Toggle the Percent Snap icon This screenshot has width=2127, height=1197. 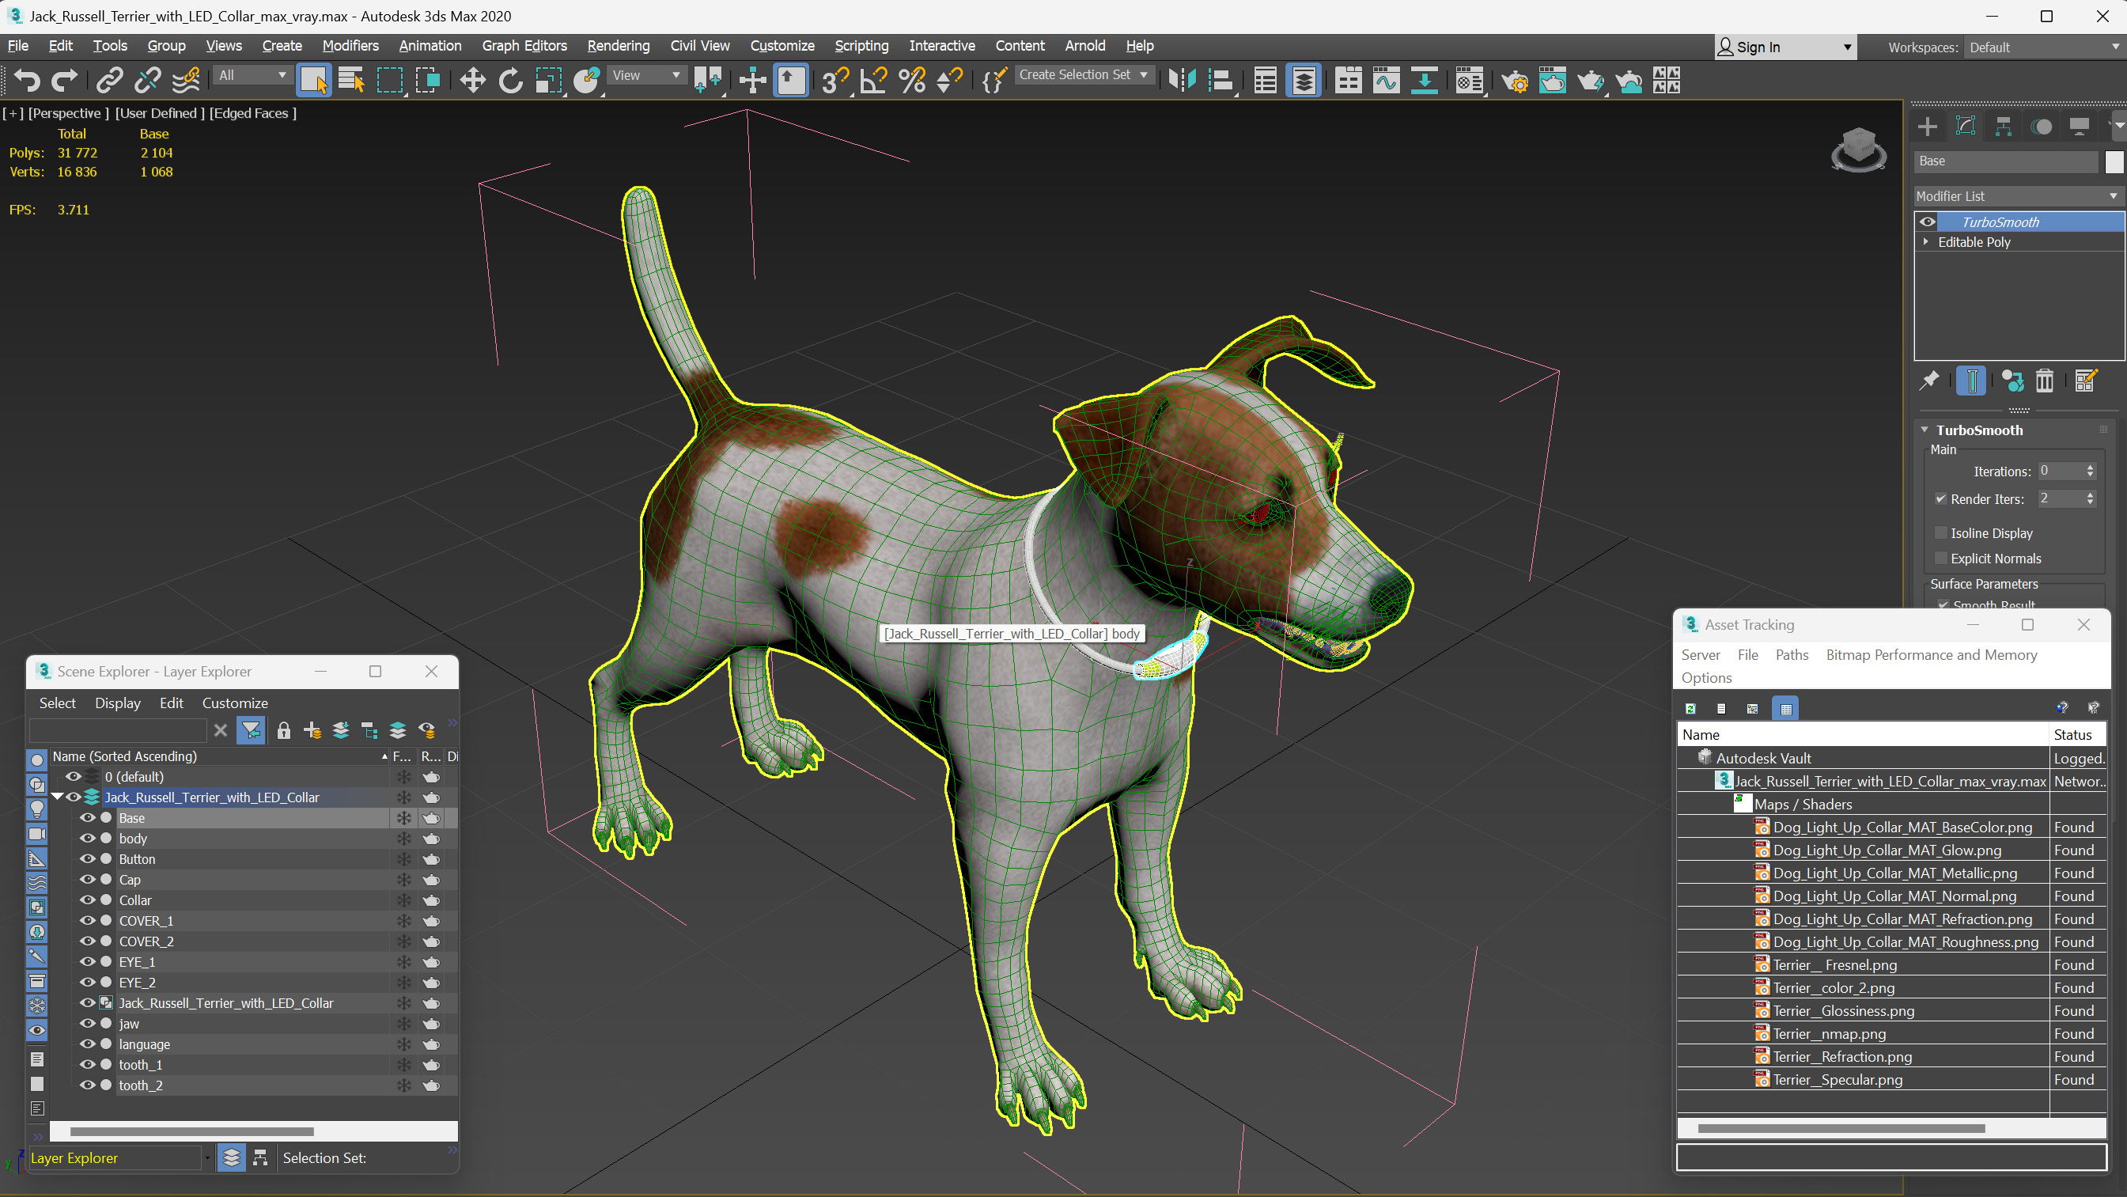911,80
